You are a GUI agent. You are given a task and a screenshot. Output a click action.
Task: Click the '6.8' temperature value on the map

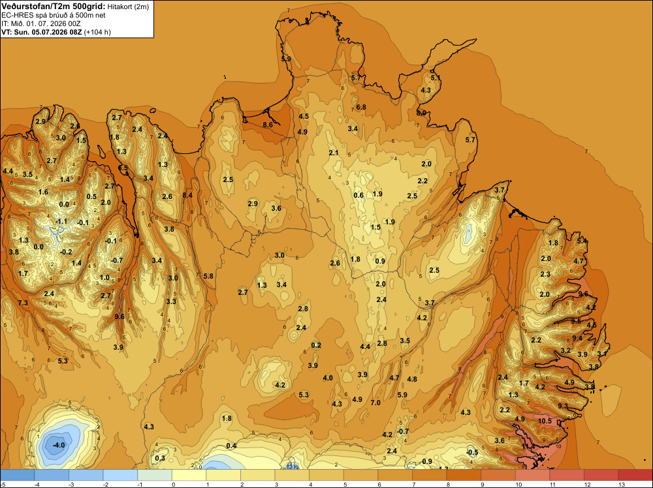pyautogui.click(x=360, y=108)
